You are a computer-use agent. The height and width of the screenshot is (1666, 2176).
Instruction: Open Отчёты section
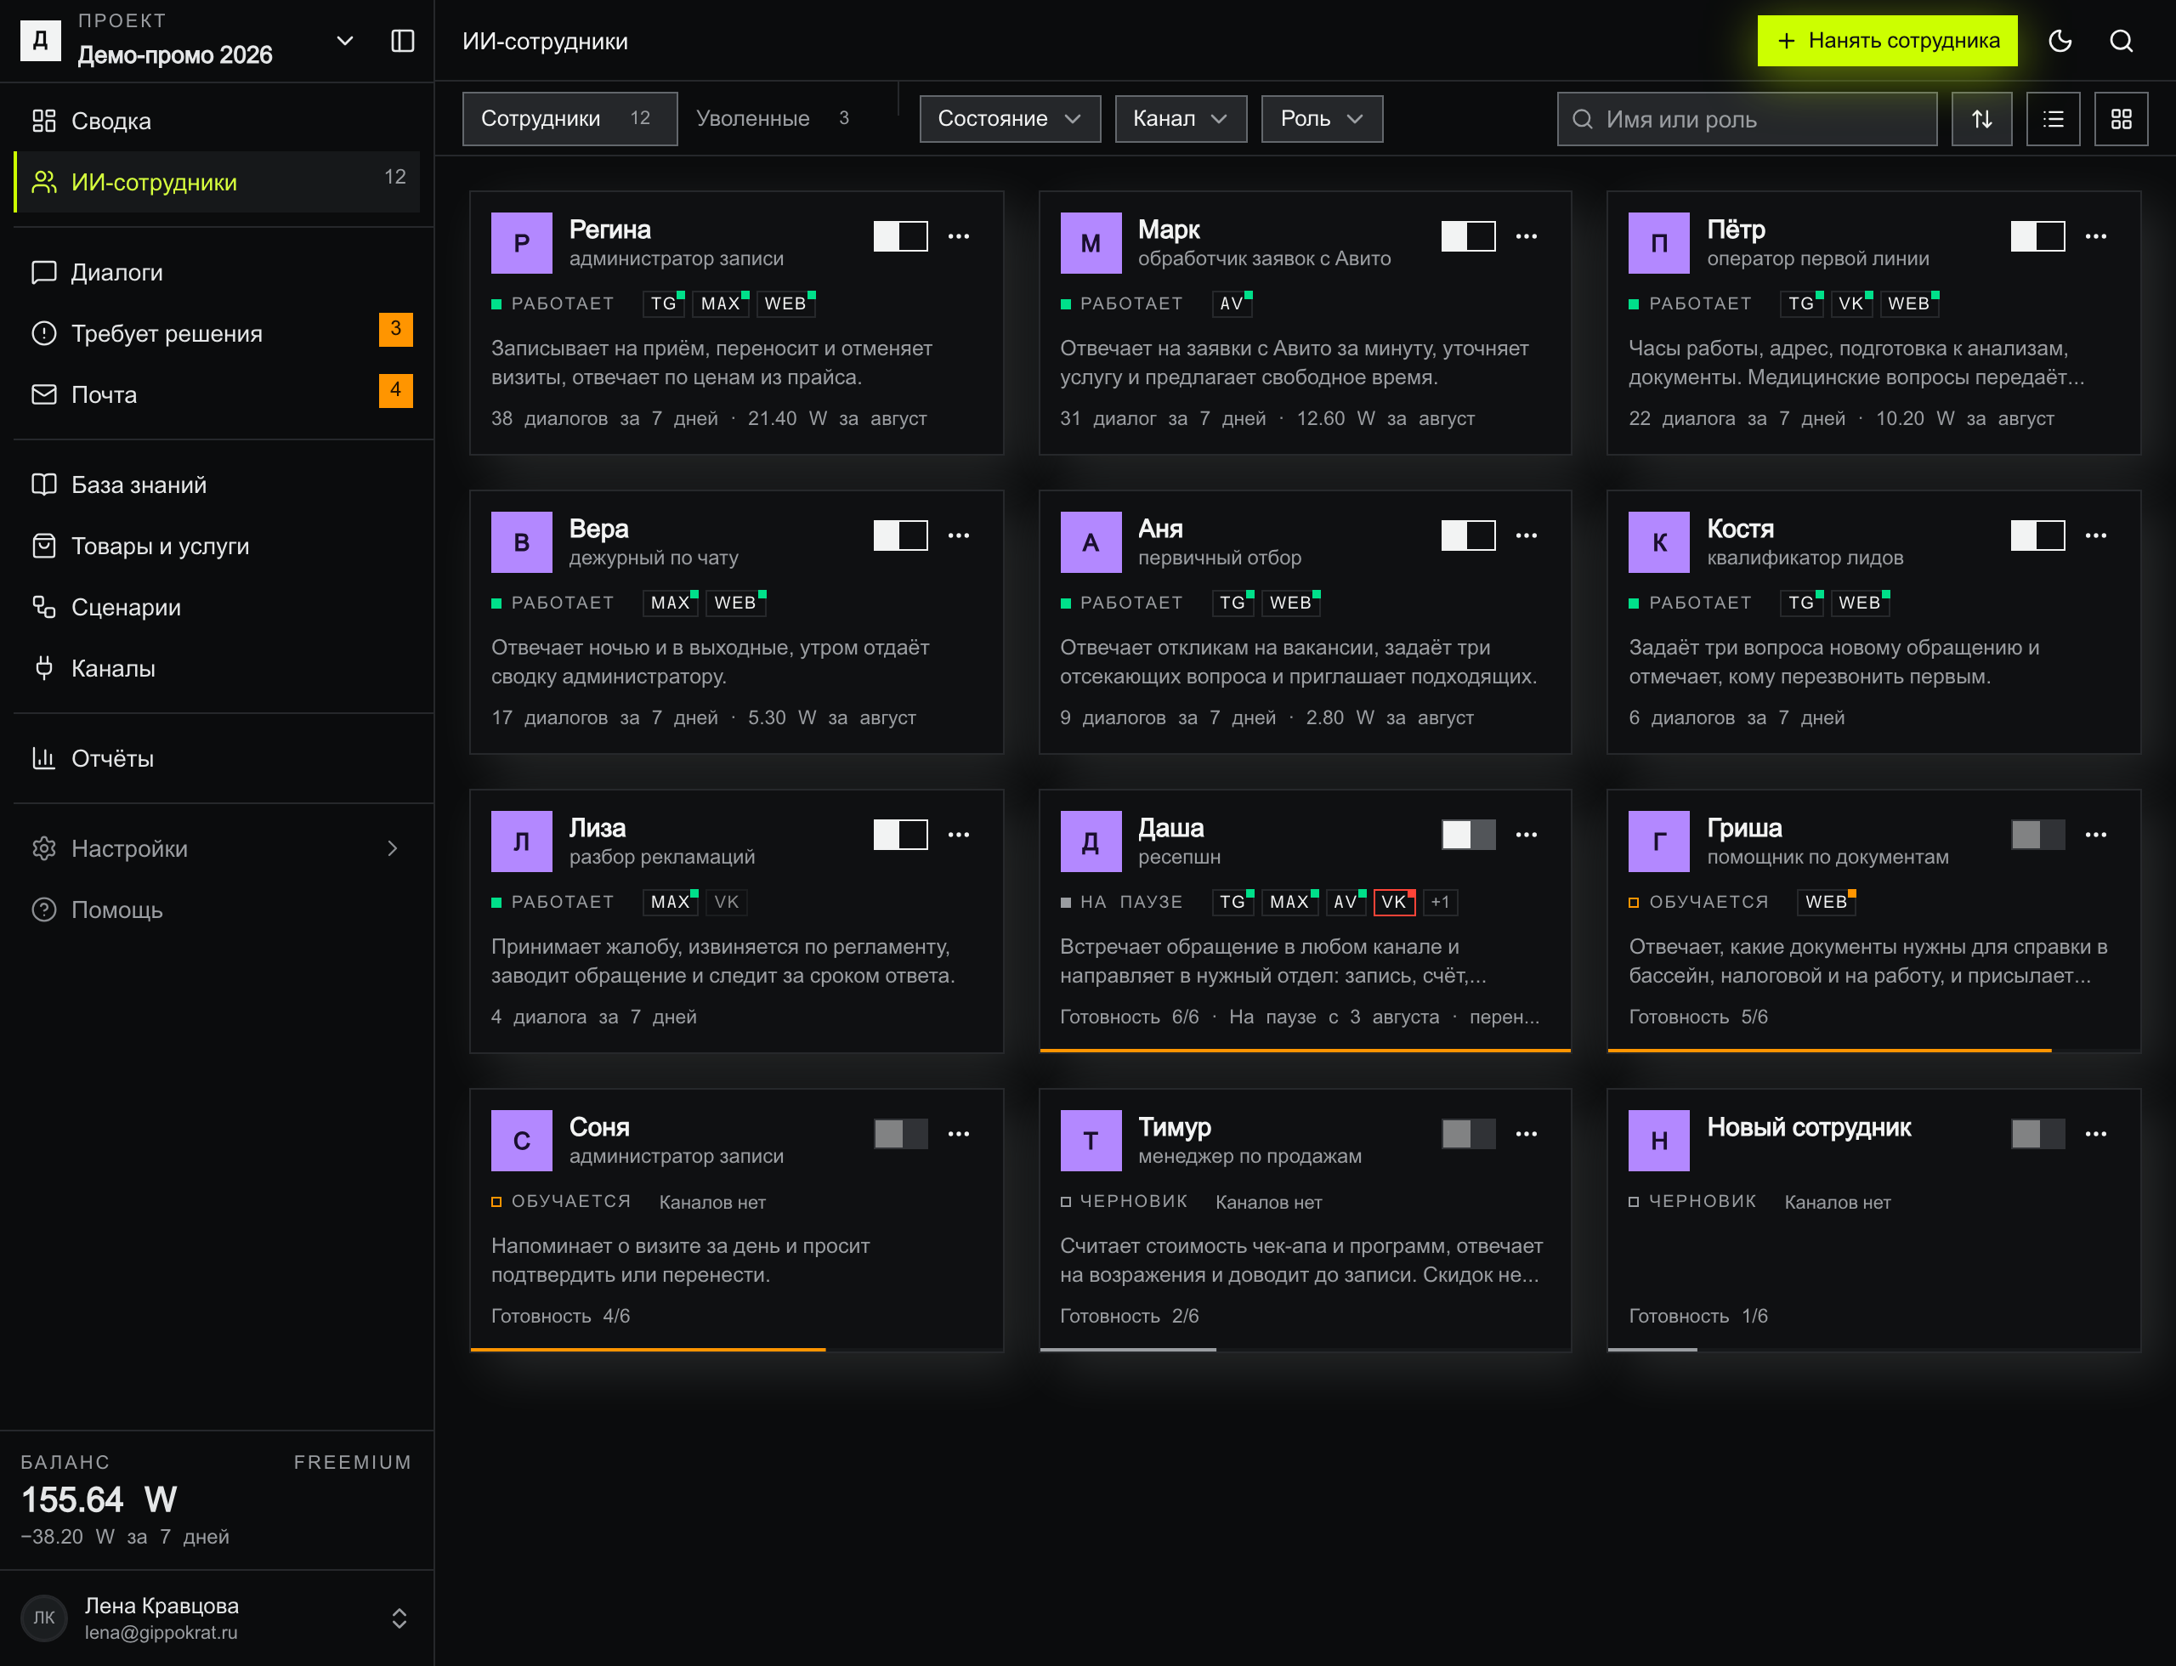218,758
